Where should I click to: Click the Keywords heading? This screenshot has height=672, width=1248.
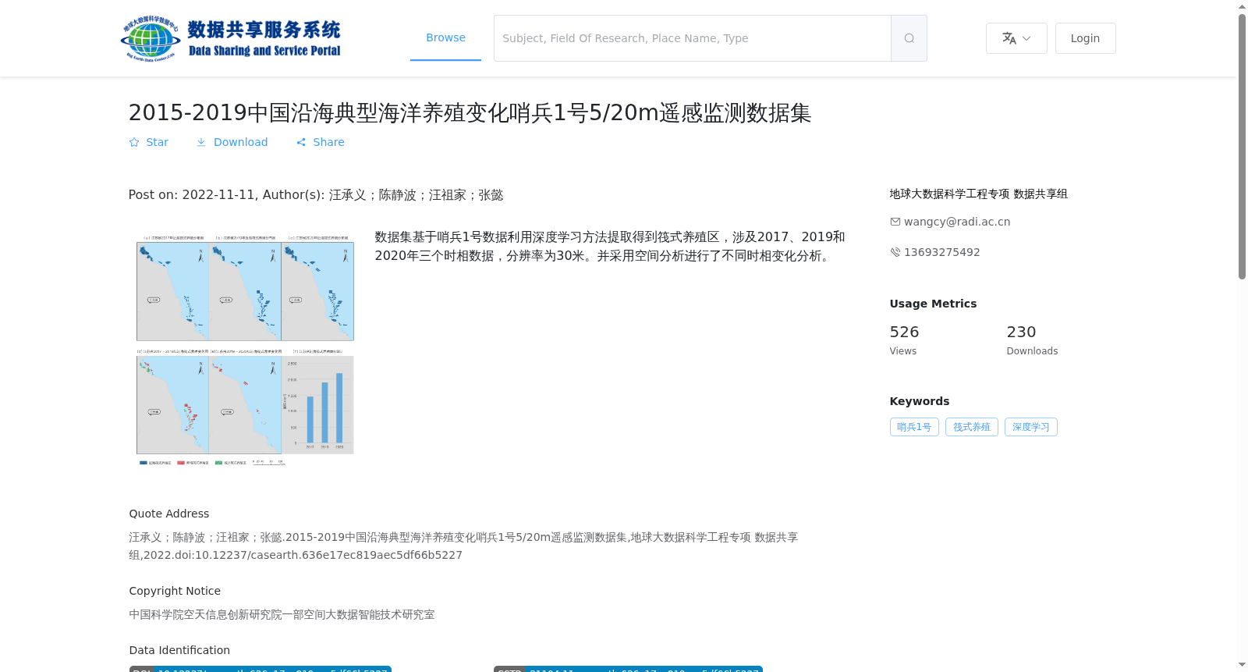920,401
